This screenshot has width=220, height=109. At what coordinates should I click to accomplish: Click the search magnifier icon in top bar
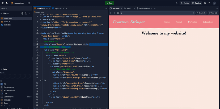[177, 3]
